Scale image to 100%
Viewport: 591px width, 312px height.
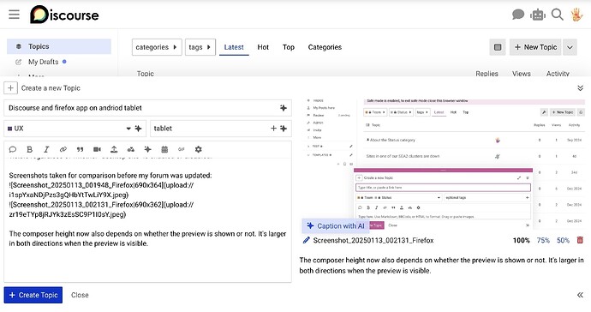coord(522,240)
